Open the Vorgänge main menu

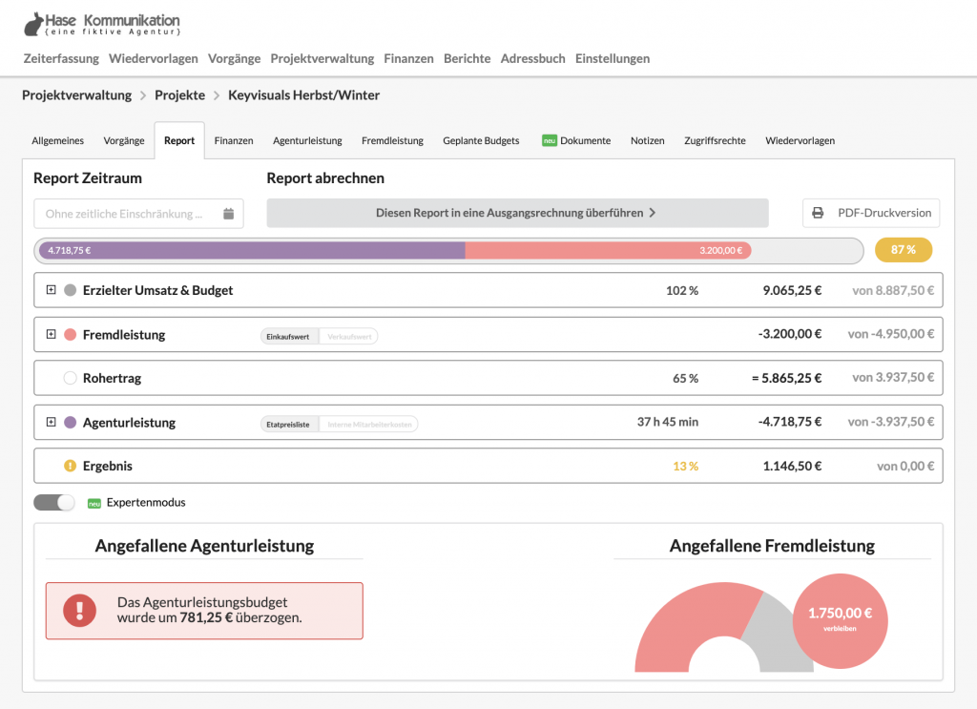pos(235,58)
